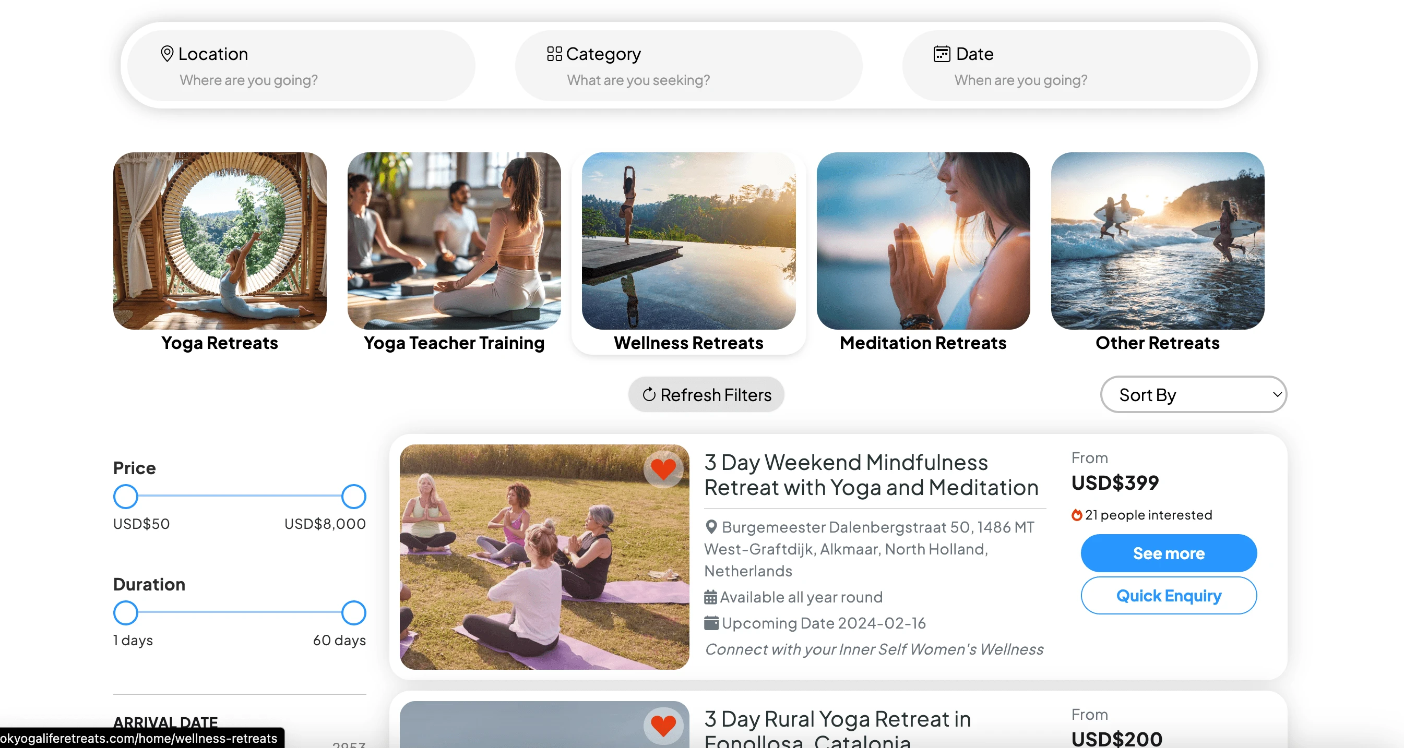Toggle favorite heart on Rural Yoga Retreat card
Image resolution: width=1404 pixels, height=748 pixels.
663,725
